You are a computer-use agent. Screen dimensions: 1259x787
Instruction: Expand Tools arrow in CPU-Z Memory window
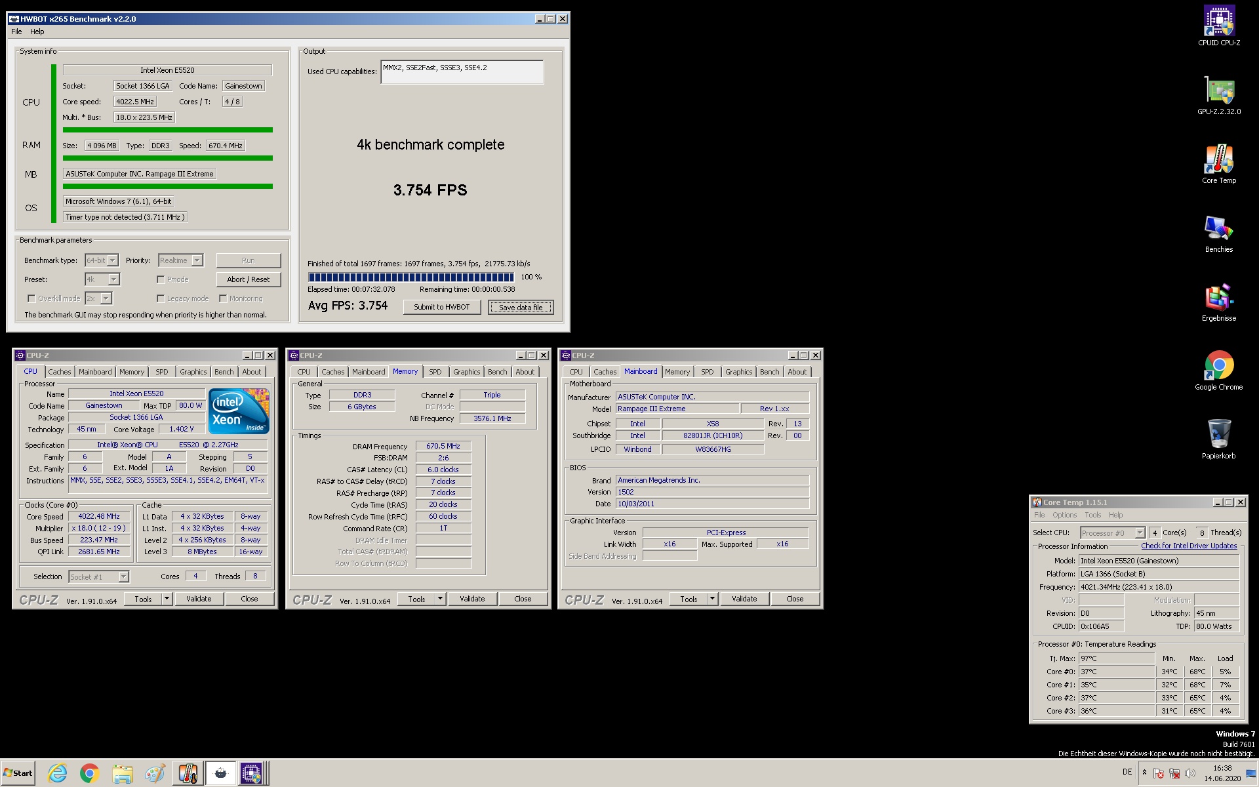pos(441,599)
